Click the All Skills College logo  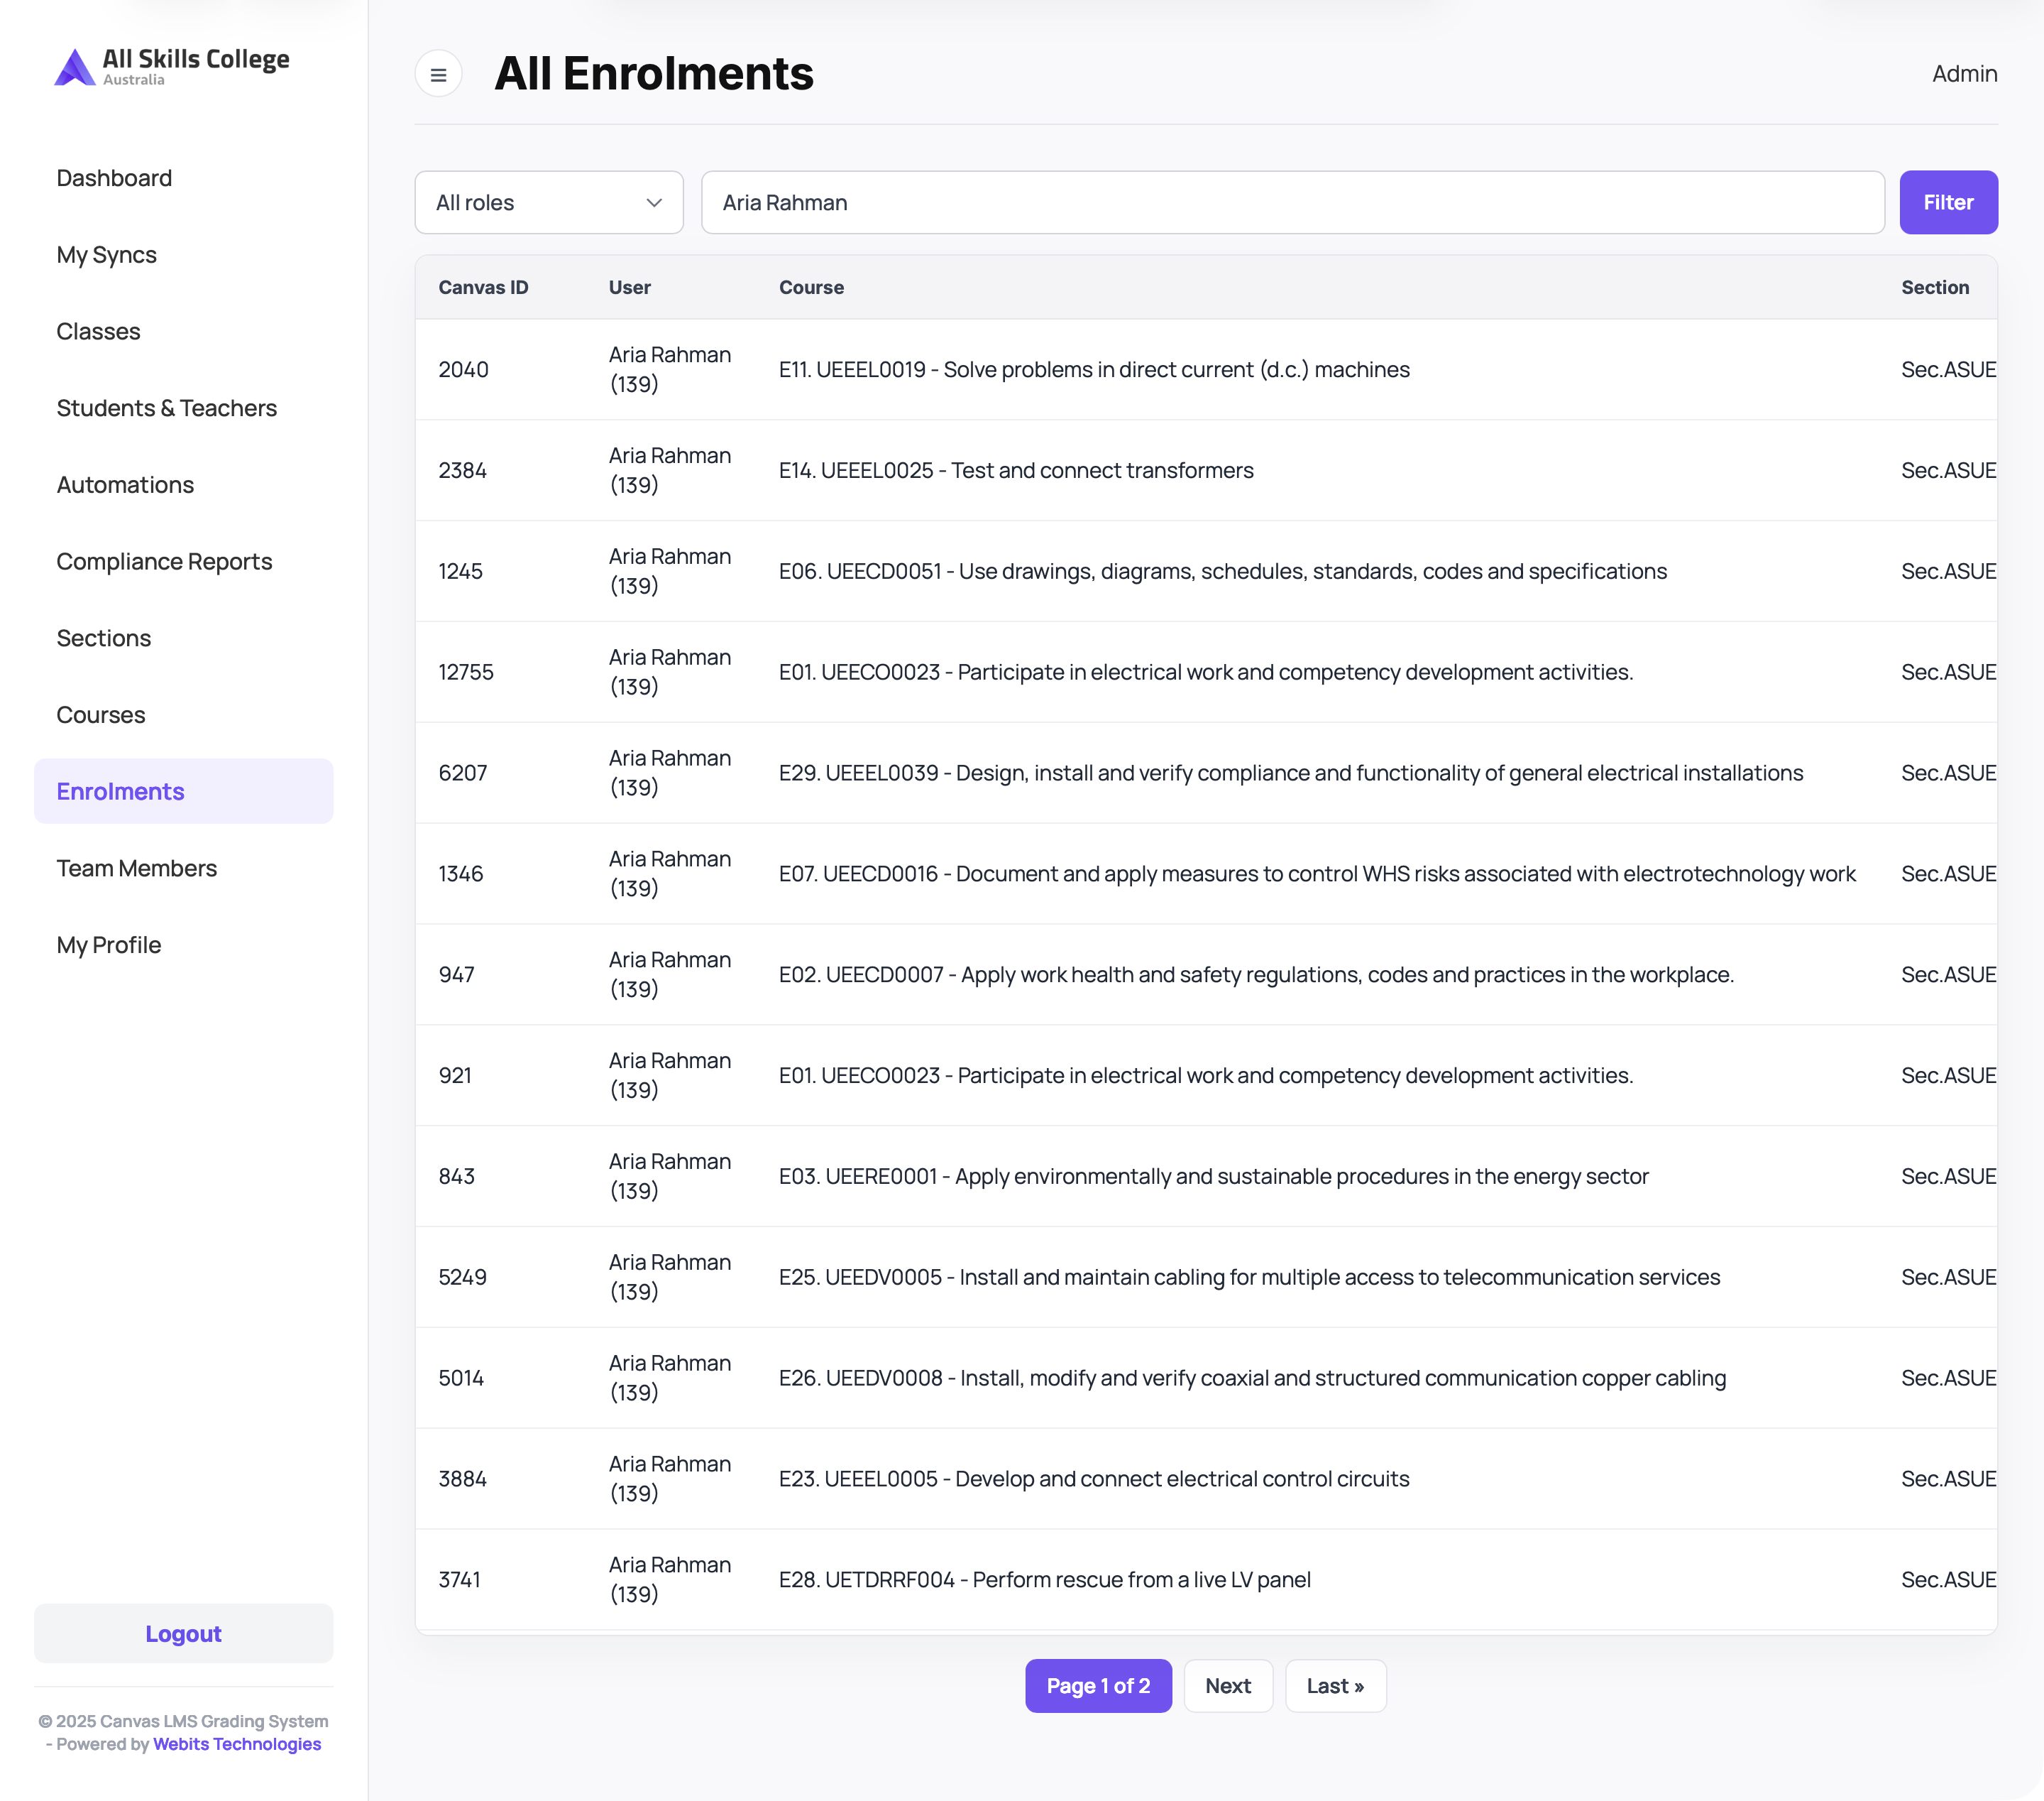point(172,67)
